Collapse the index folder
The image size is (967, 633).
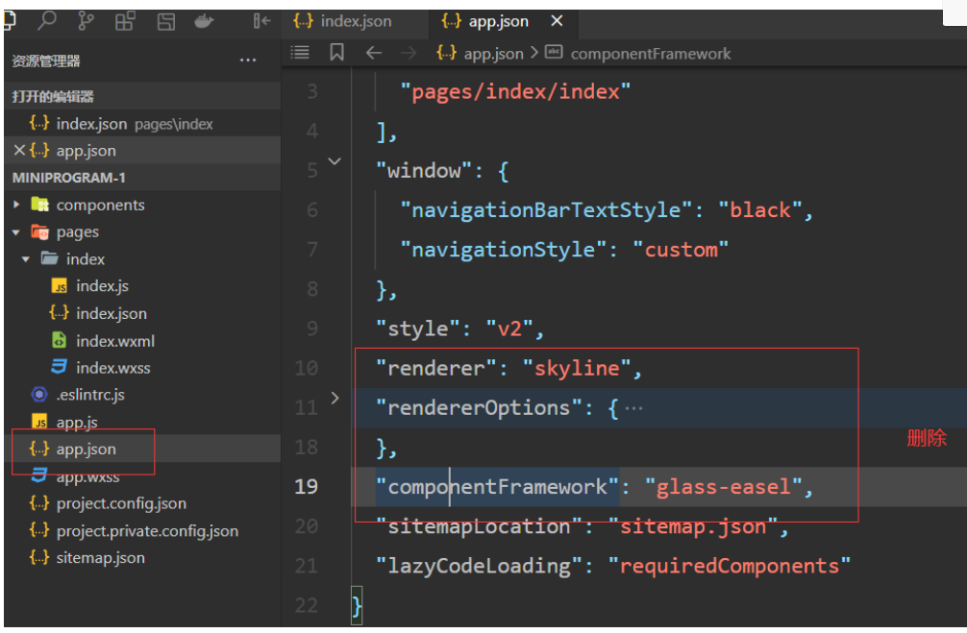pyautogui.click(x=26, y=259)
